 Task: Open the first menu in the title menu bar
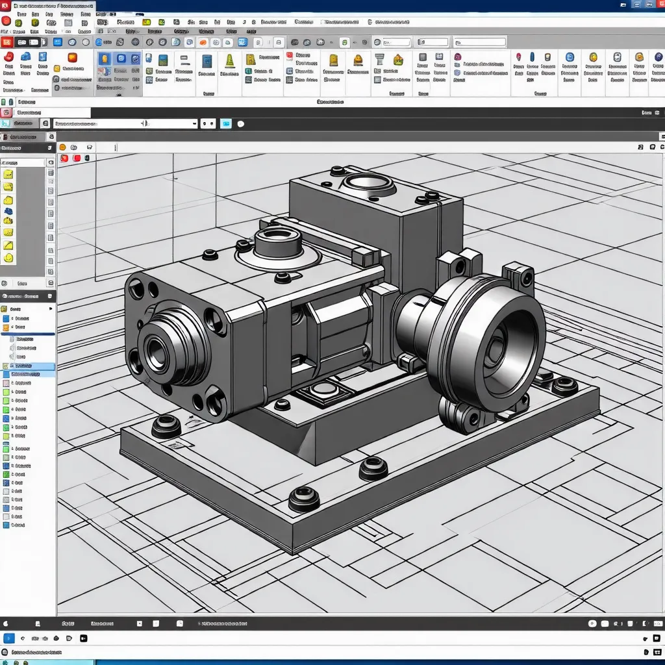[x=21, y=14]
